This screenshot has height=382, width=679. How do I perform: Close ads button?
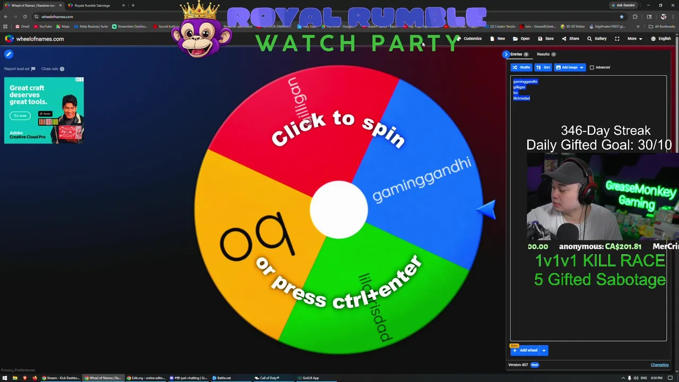point(53,69)
